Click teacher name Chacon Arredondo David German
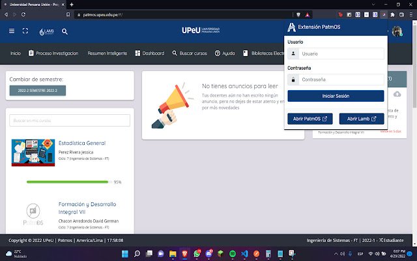The width and height of the screenshot is (417, 261). click(x=89, y=221)
